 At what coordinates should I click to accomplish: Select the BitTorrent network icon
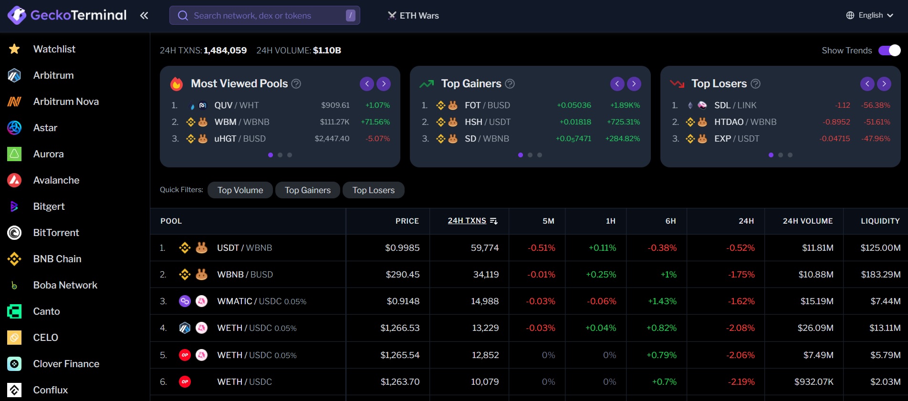coord(14,233)
